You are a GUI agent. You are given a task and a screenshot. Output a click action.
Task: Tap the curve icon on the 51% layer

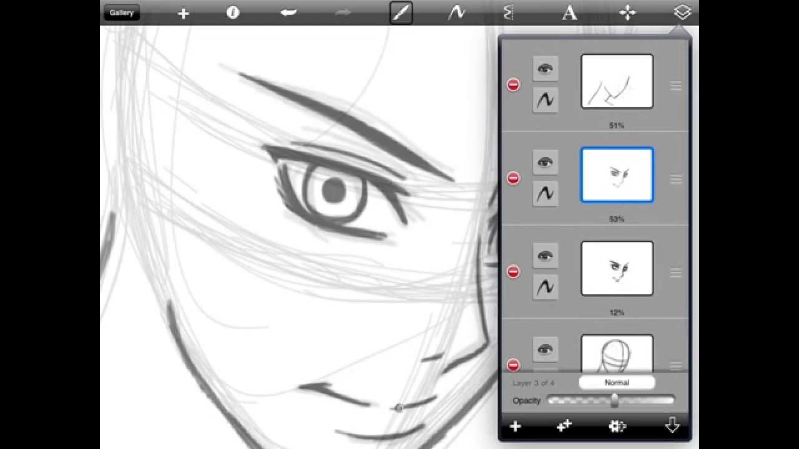(546, 100)
